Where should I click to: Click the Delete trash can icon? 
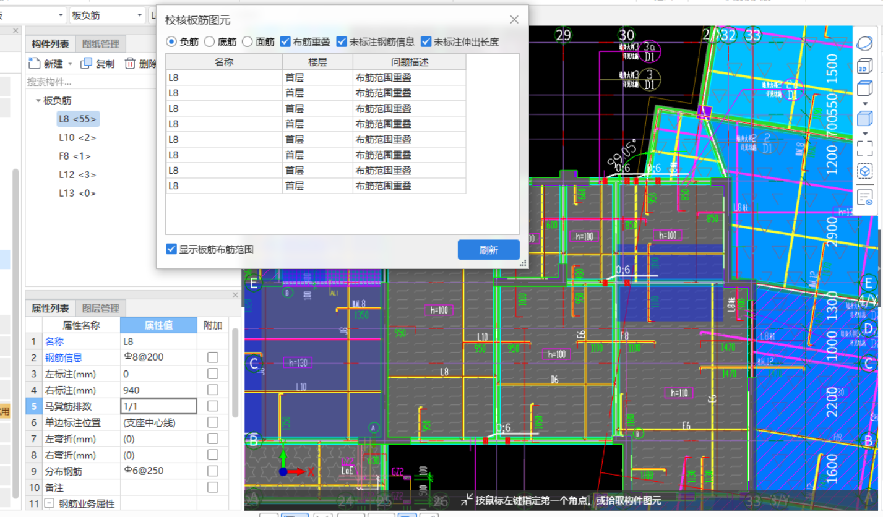coord(130,63)
